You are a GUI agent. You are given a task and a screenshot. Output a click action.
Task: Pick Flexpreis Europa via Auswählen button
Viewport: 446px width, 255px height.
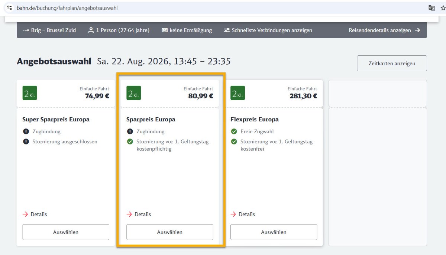click(x=274, y=232)
